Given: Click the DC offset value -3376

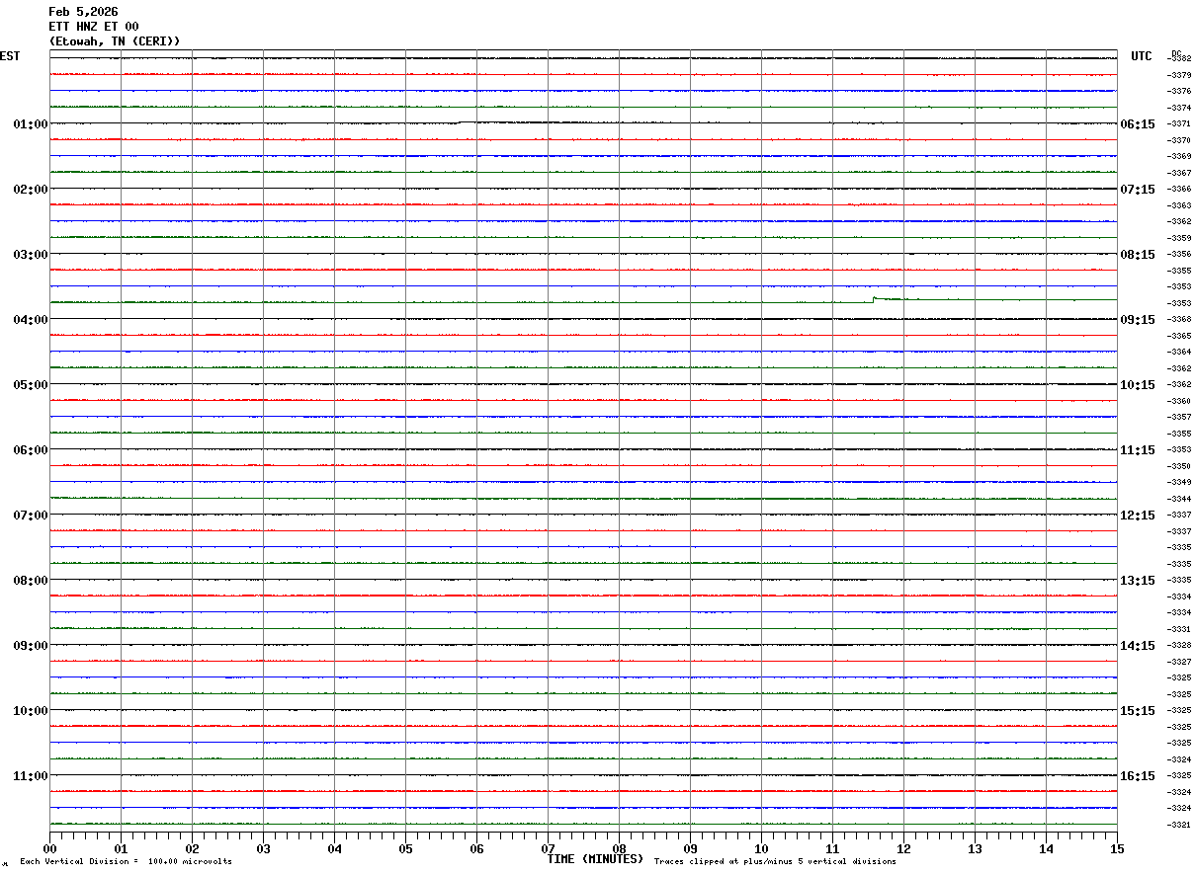Looking at the screenshot, I should (x=1179, y=92).
